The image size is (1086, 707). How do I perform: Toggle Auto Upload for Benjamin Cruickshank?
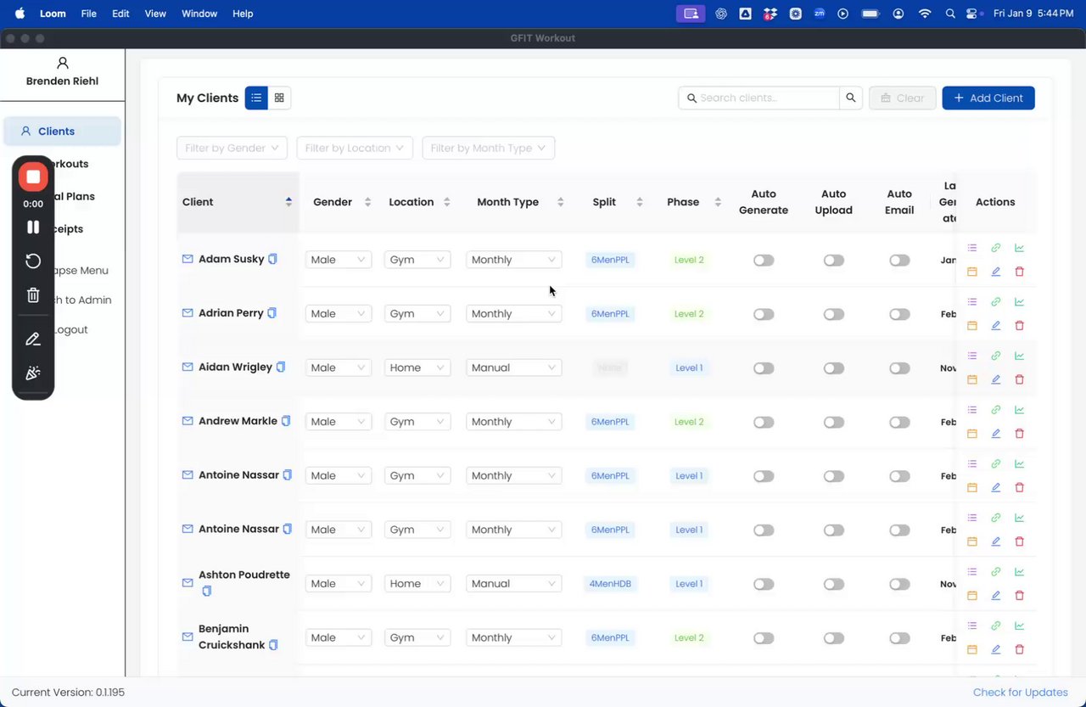tap(834, 638)
